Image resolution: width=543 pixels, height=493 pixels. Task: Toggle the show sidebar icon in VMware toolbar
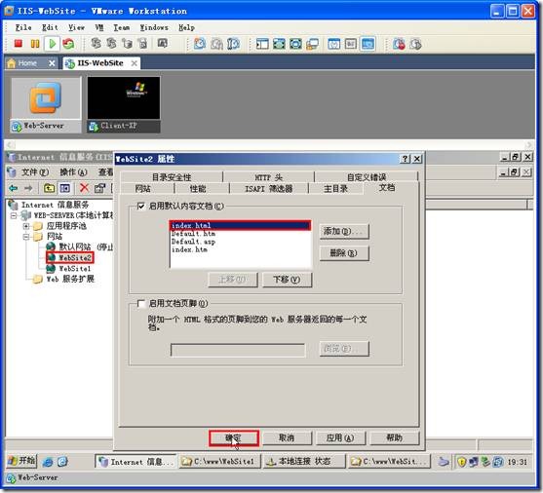coord(262,44)
